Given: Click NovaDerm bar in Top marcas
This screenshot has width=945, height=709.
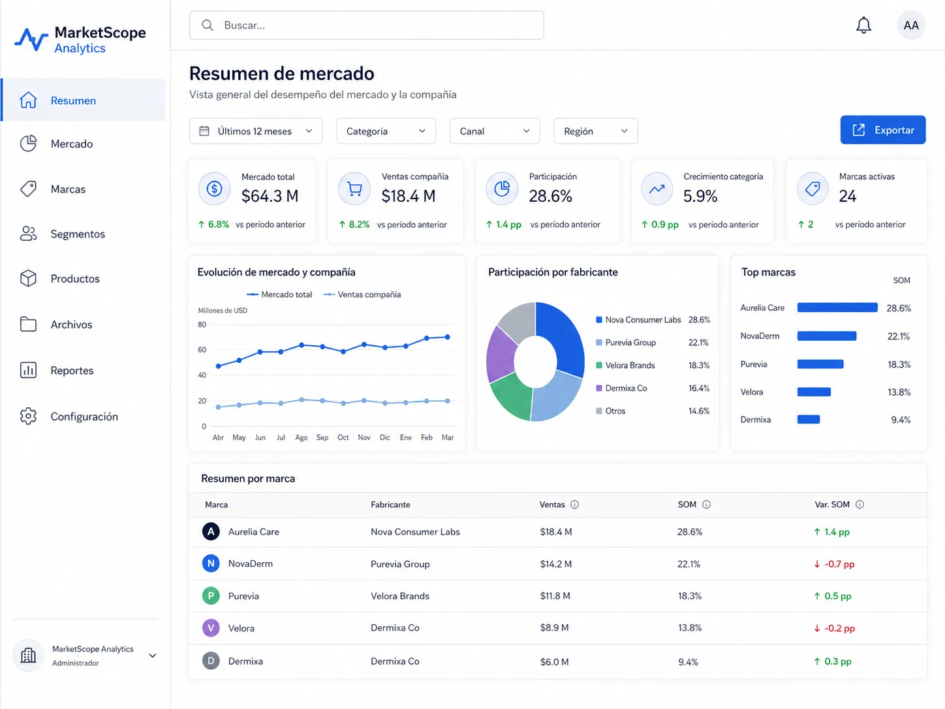Looking at the screenshot, I should pos(827,336).
